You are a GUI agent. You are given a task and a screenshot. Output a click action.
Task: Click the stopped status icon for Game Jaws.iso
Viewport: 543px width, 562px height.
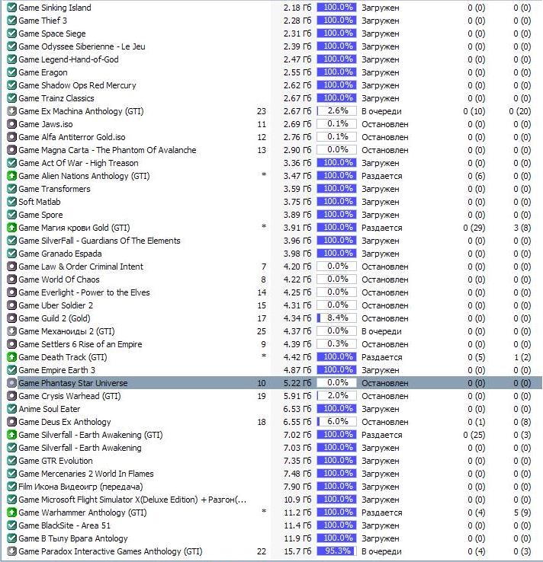[12, 124]
